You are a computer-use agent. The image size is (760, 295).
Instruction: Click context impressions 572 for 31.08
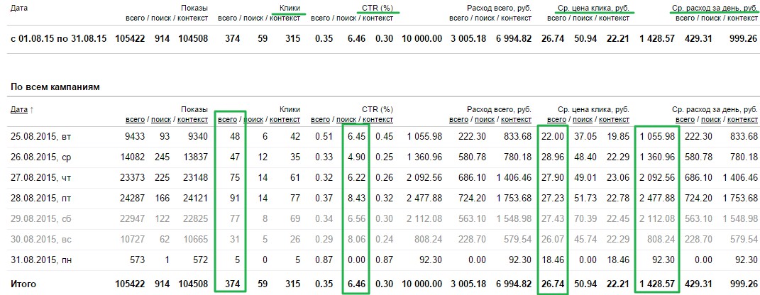click(199, 260)
